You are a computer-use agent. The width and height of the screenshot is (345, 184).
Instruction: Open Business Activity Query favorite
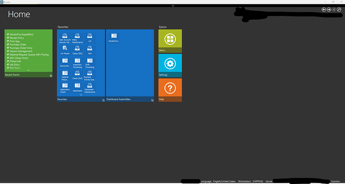[x=89, y=75]
